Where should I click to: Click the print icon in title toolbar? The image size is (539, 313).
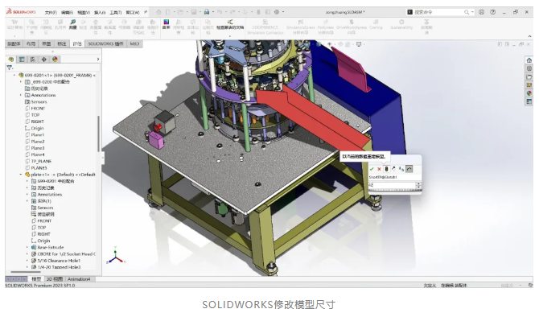207,12
